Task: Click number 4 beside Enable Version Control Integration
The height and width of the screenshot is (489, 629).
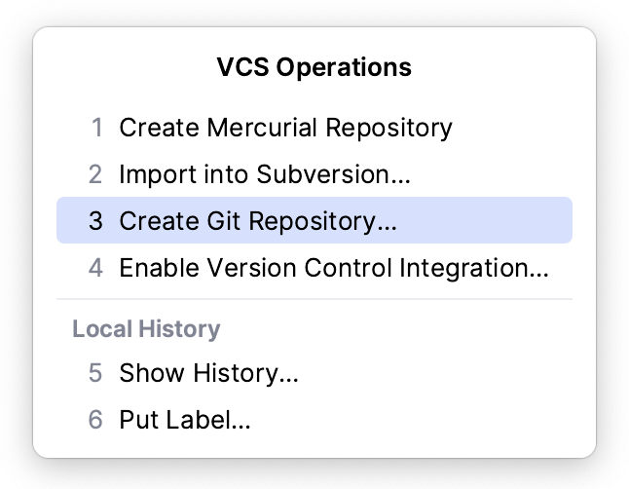Action: click(x=95, y=268)
